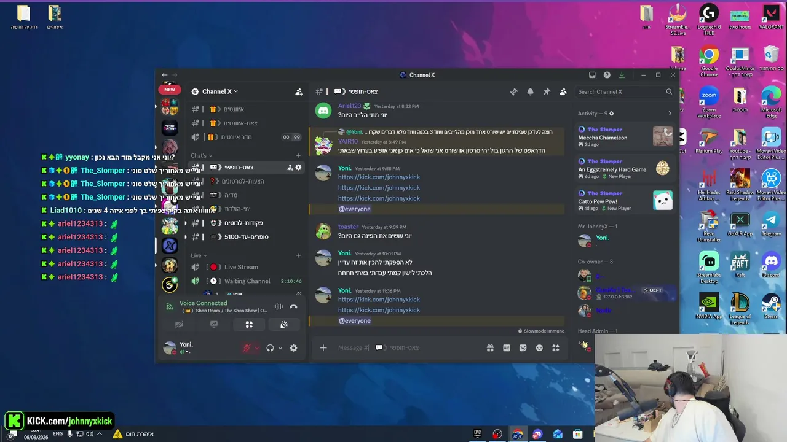Join the Live Stream voice channel
This screenshot has height=442, width=787.
click(x=246, y=267)
